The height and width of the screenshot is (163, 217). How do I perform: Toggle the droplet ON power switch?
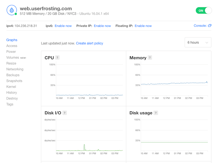pyautogui.click(x=203, y=11)
